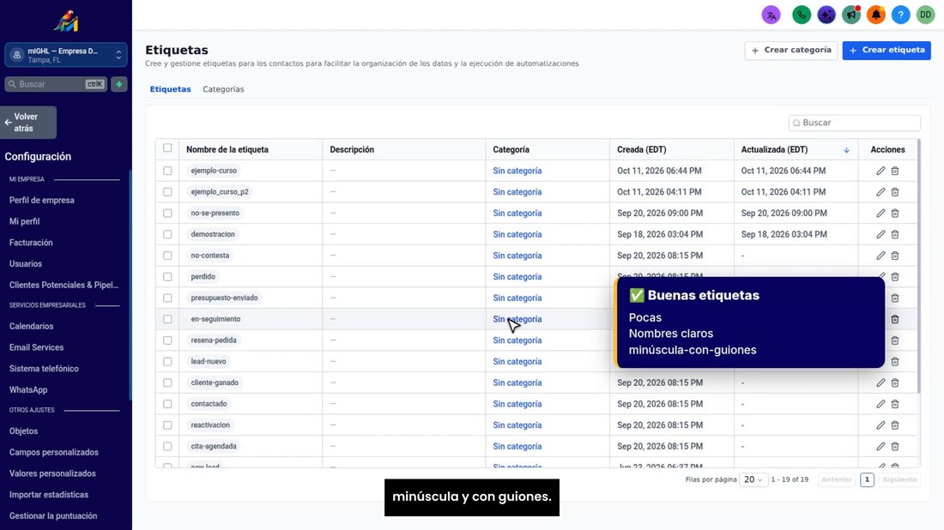The image size is (944, 530).
Task: Open Perfil de empresa settings
Action: pyautogui.click(x=41, y=201)
